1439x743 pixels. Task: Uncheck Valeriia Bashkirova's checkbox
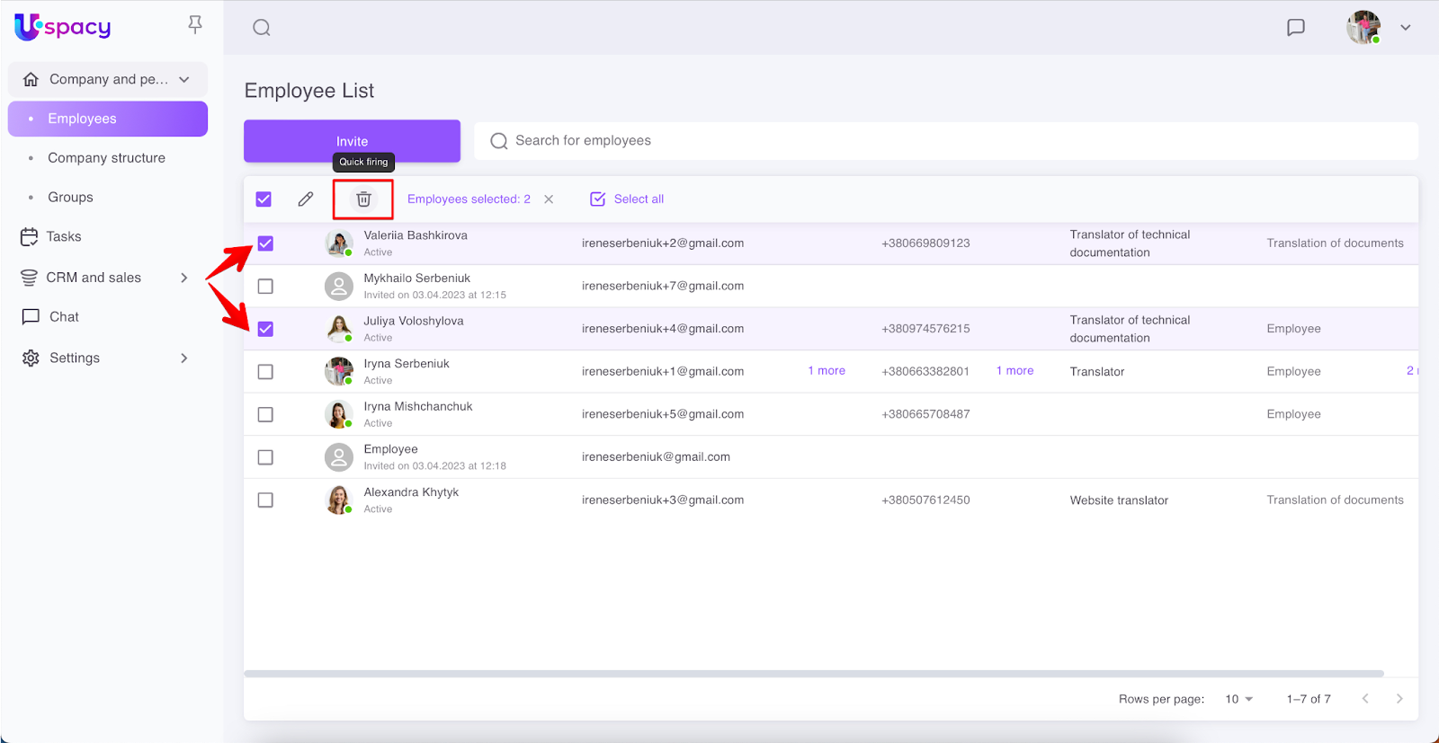(265, 243)
